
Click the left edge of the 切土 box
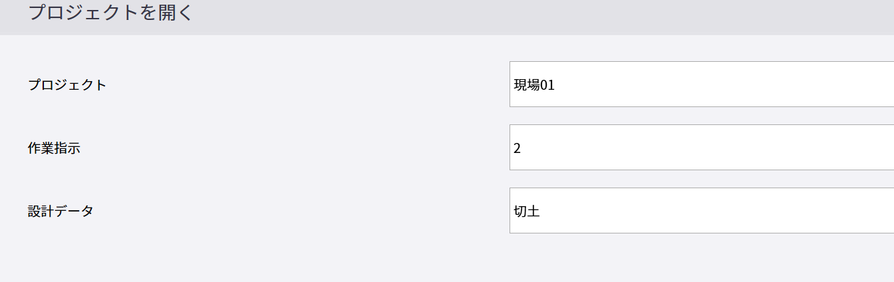click(x=511, y=211)
